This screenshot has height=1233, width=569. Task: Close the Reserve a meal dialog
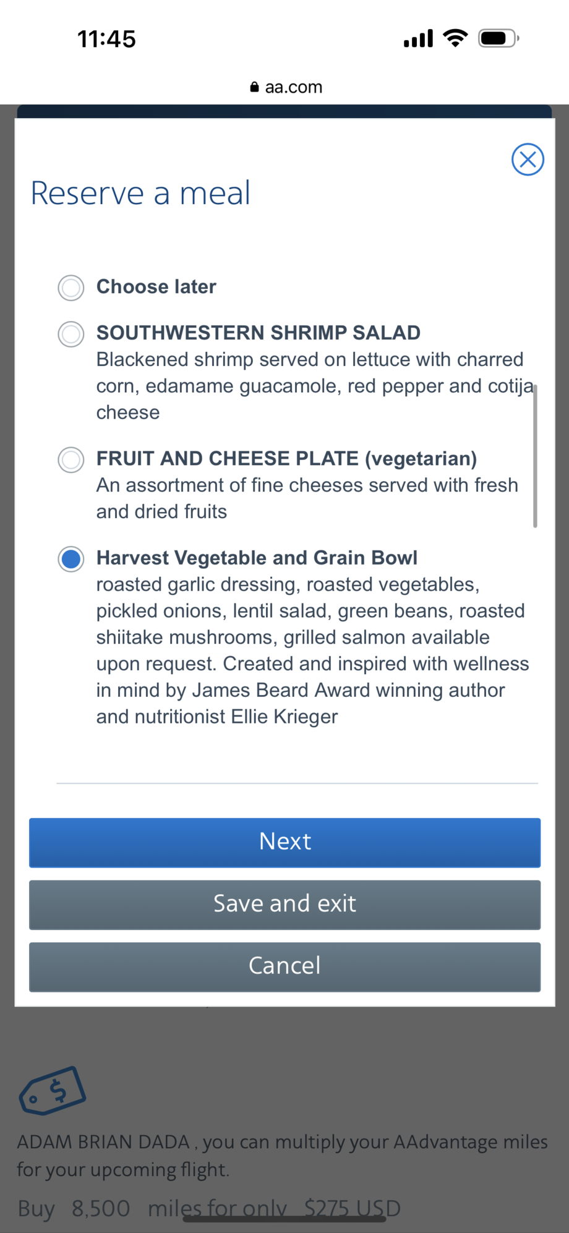pos(528,160)
